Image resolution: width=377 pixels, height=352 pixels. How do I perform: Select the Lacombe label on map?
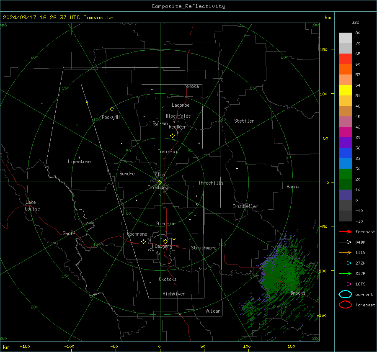tap(181, 105)
